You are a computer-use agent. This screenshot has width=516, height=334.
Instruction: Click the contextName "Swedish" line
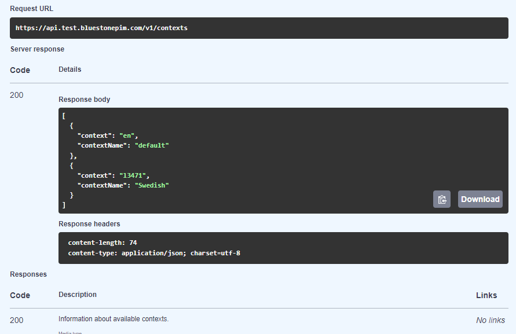point(123,185)
